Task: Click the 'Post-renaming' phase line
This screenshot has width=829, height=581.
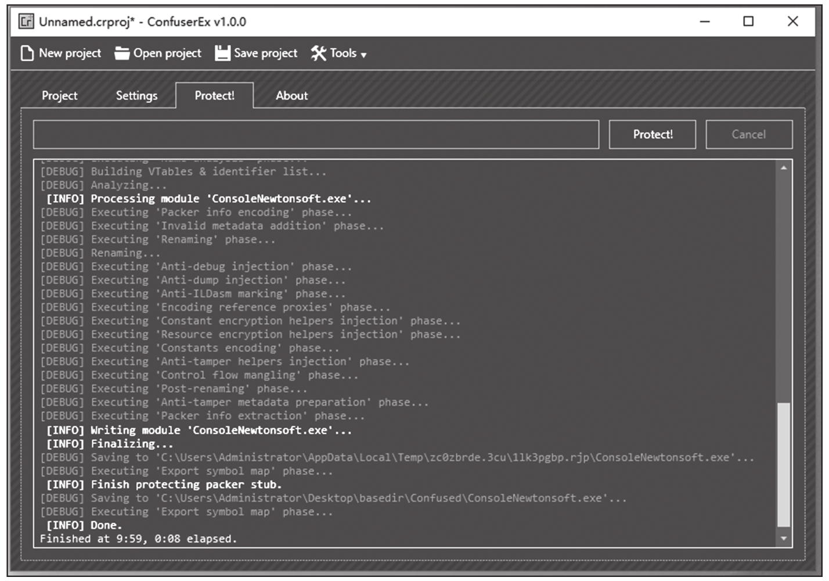Action: (174, 389)
